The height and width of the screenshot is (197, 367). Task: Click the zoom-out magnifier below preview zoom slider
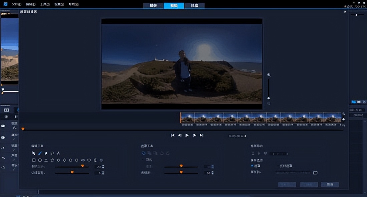(269, 104)
